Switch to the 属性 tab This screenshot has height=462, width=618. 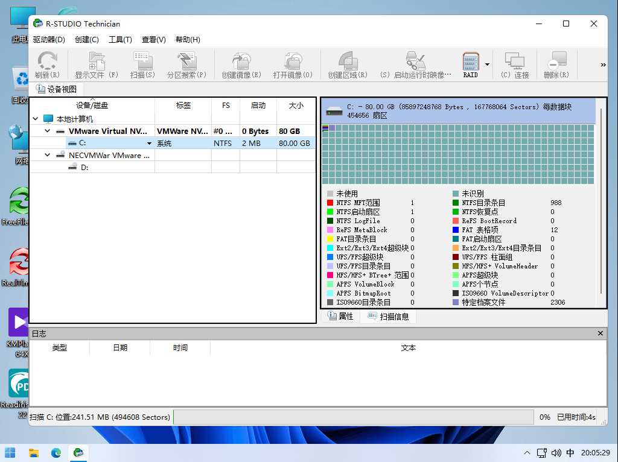340,316
